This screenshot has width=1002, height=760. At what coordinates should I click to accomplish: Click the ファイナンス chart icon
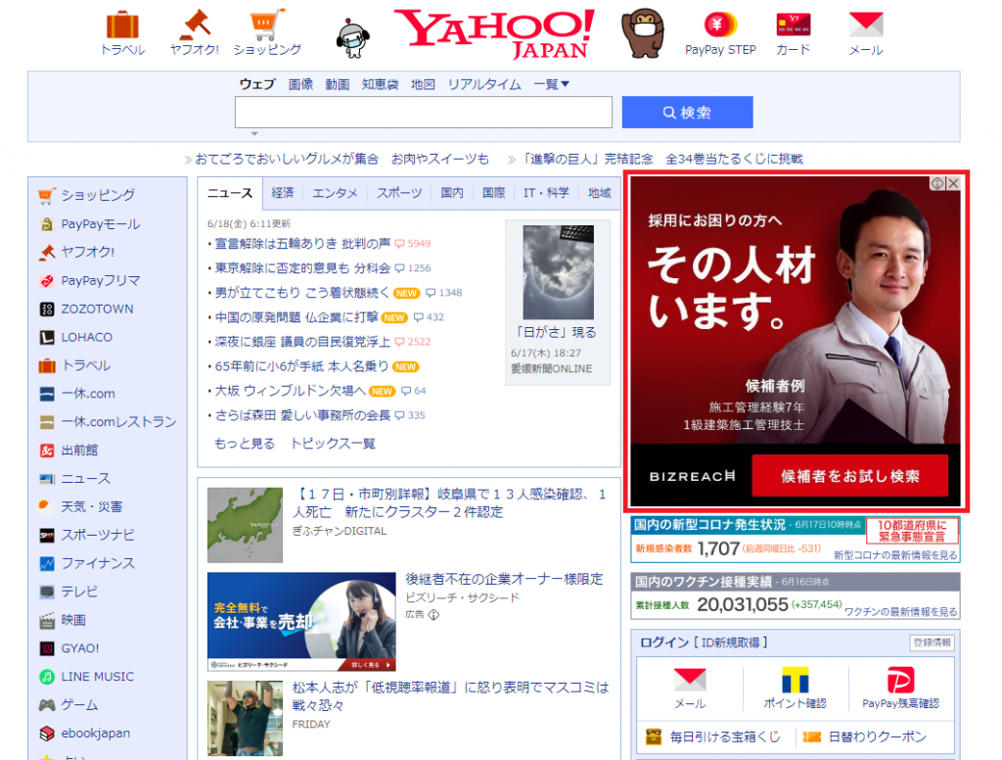click(46, 563)
